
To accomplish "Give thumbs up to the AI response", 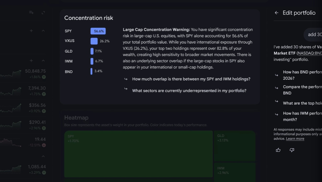I will pos(278,150).
